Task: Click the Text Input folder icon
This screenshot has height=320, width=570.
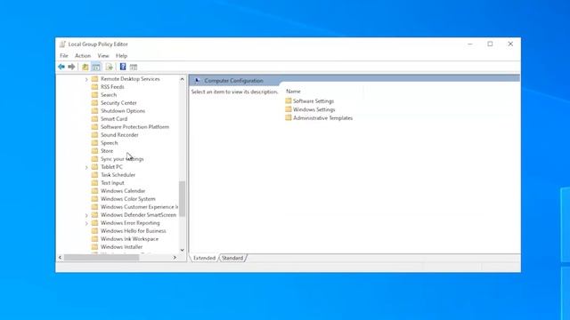Action: tap(94, 182)
